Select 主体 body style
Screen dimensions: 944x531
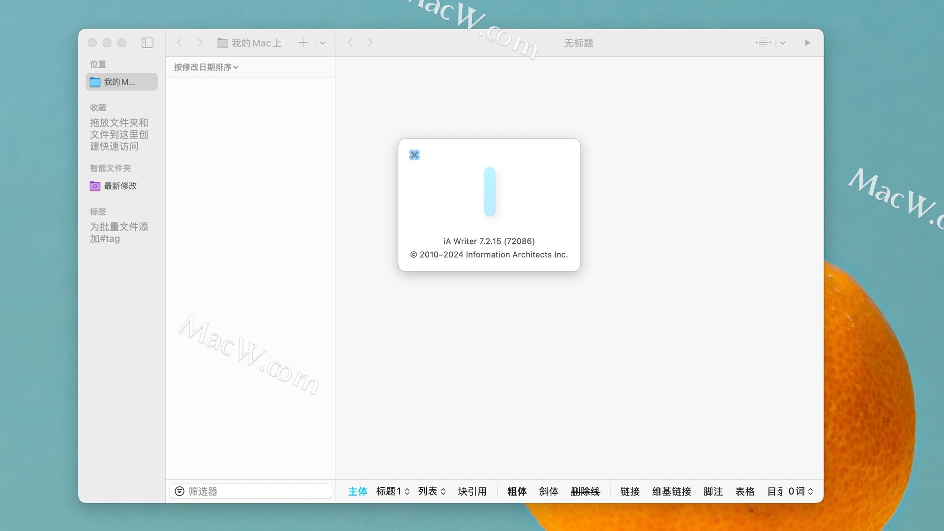[358, 491]
